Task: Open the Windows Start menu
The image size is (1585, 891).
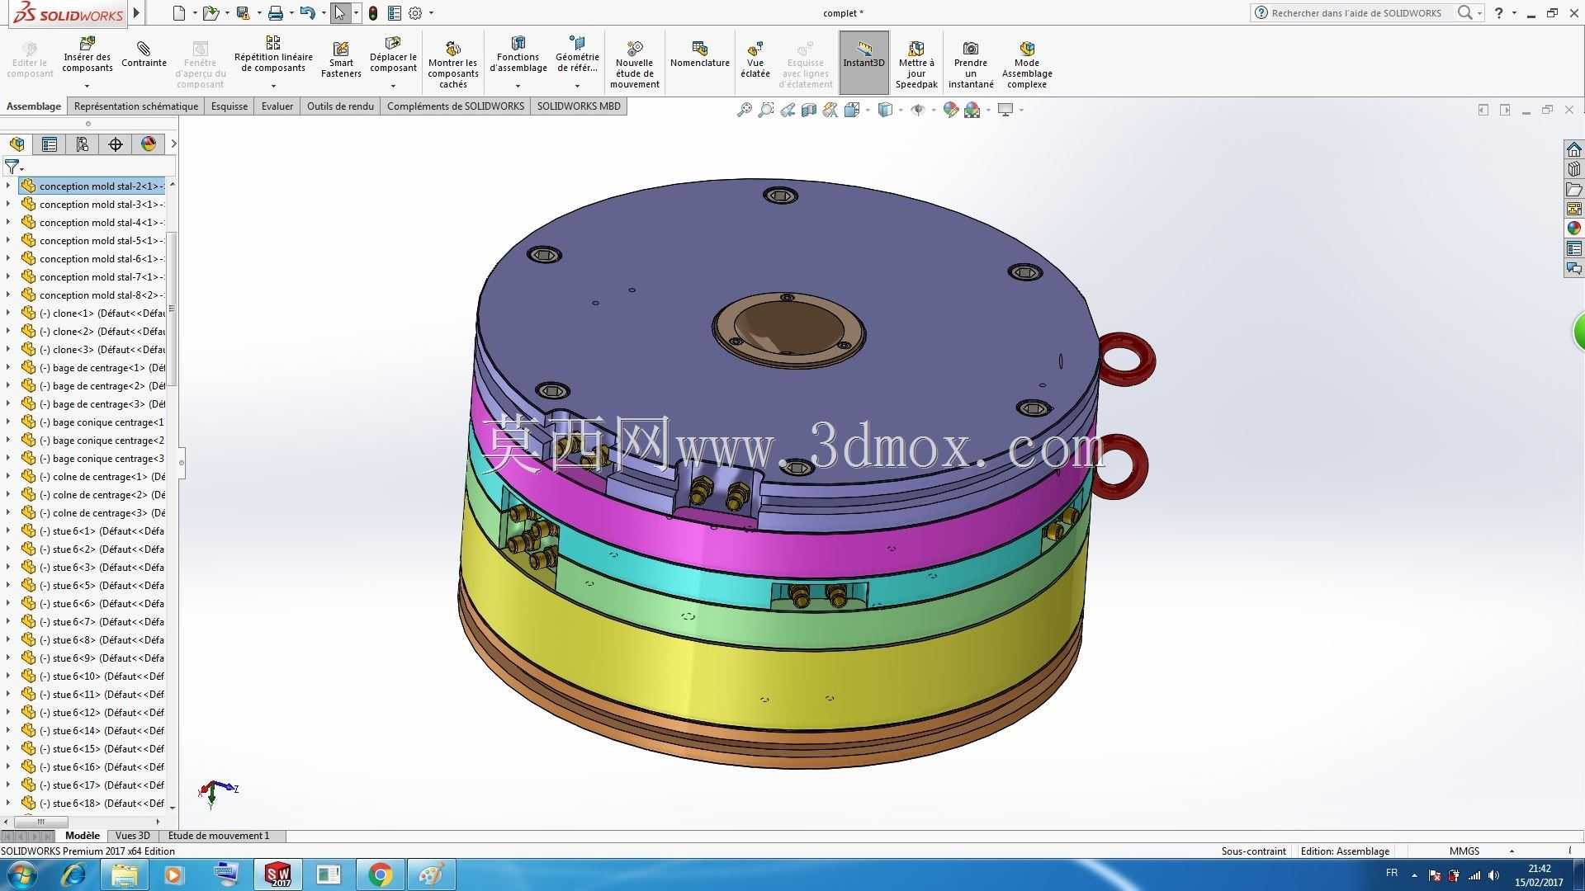Action: pyautogui.click(x=22, y=874)
